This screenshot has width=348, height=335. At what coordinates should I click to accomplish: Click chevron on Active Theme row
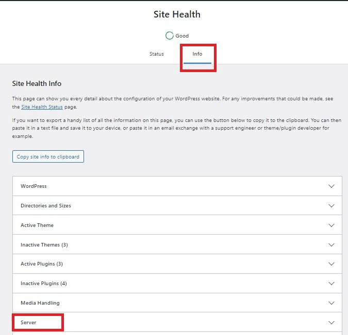click(x=332, y=225)
